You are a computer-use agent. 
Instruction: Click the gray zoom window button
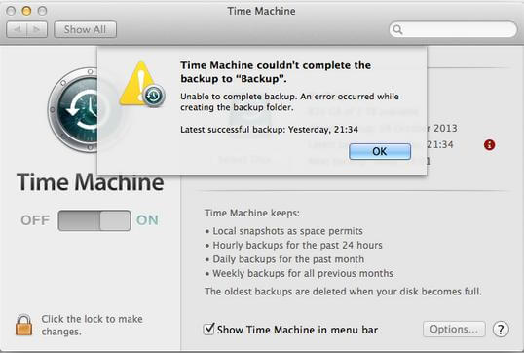pos(42,11)
